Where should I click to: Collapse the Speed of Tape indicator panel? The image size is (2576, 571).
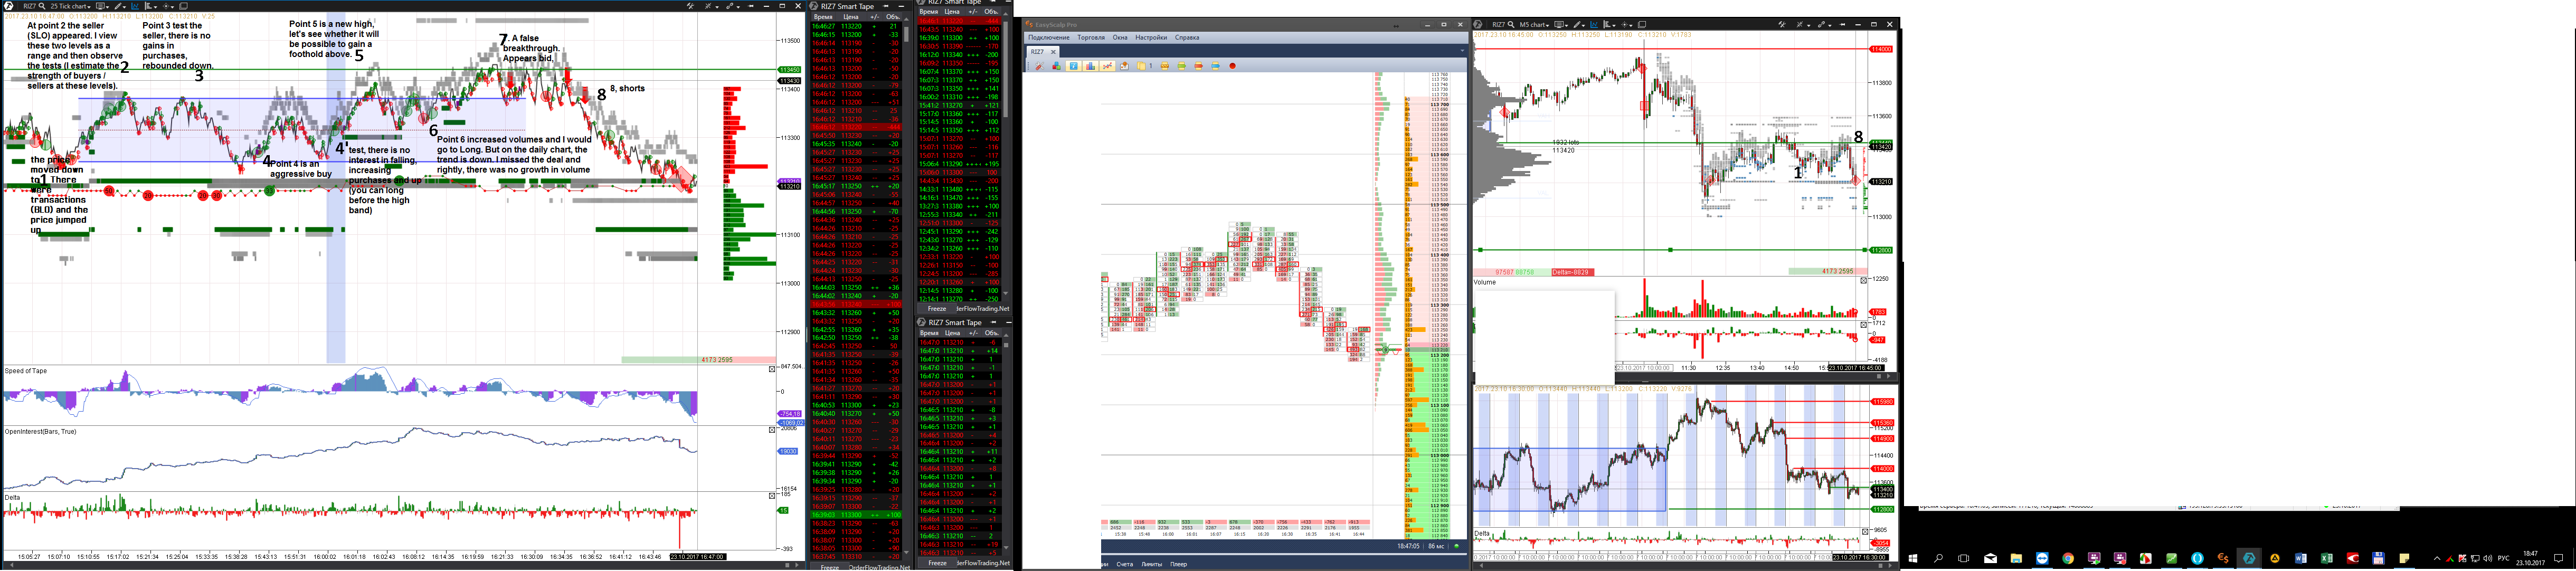click(772, 369)
